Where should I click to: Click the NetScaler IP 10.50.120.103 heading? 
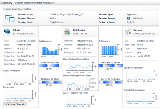(x=80, y=34)
